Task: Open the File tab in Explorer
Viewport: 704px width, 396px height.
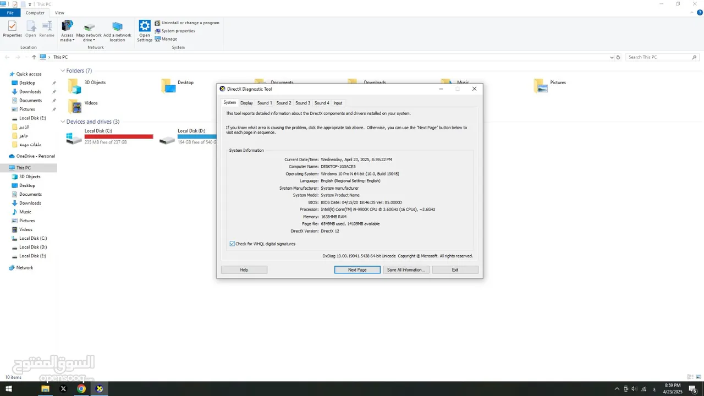Action: [x=10, y=13]
